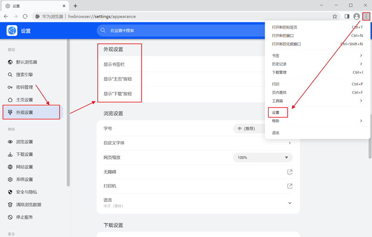372x237 pixels.
Task: Click the user profile avatar icon
Action: click(x=357, y=16)
